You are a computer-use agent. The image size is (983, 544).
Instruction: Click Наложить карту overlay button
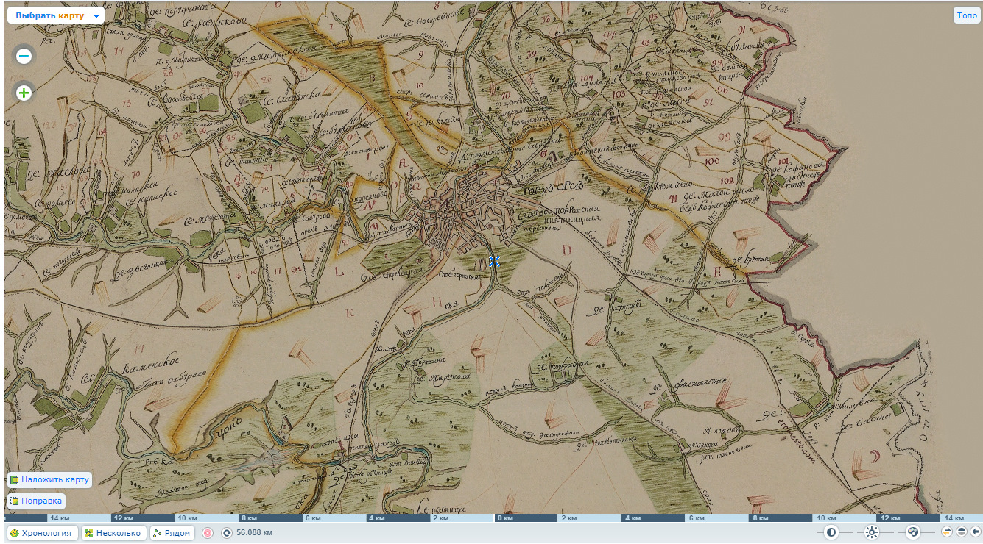click(49, 479)
